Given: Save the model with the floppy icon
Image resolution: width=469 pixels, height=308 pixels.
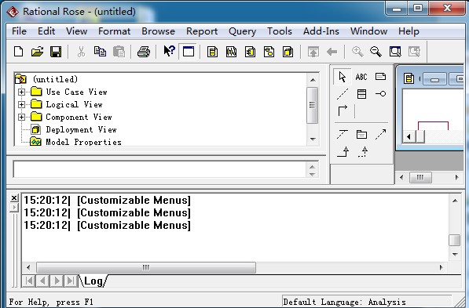Looking at the screenshot, I should pyautogui.click(x=56, y=52).
